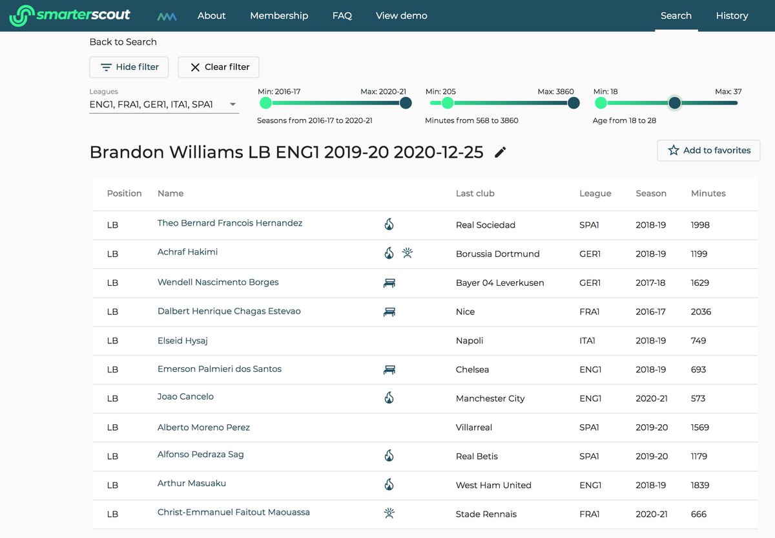Click the Clear filter button
The height and width of the screenshot is (538, 775).
coord(218,67)
